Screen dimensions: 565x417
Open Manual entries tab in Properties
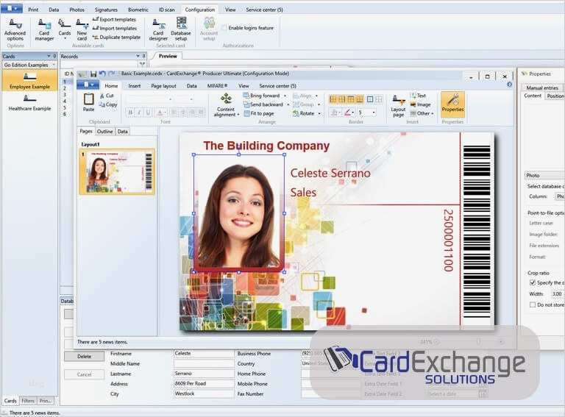coord(542,88)
